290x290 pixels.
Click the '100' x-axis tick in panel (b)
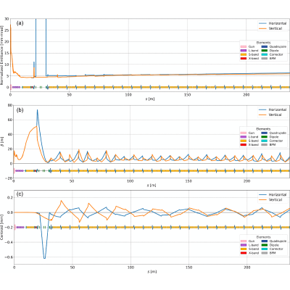click(x=130, y=181)
